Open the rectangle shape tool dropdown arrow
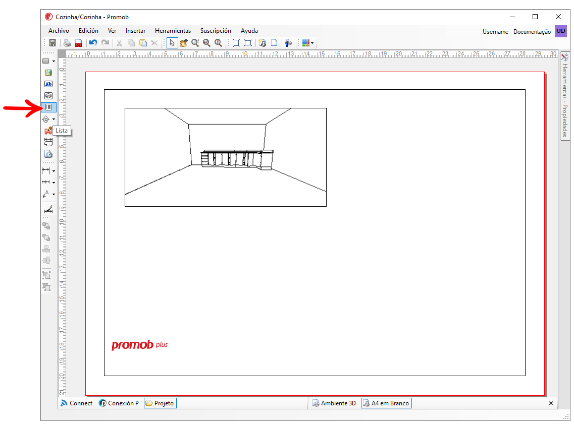This screenshot has height=425, width=574. tap(54, 61)
